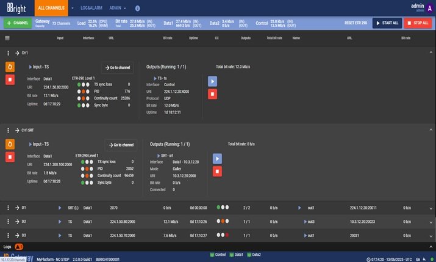This screenshot has height=262, width=436.
Task: Collapse the CH1 channel panel
Action: point(431,53)
